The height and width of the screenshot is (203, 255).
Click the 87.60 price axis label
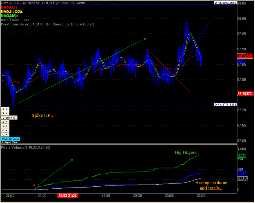coord(242,141)
